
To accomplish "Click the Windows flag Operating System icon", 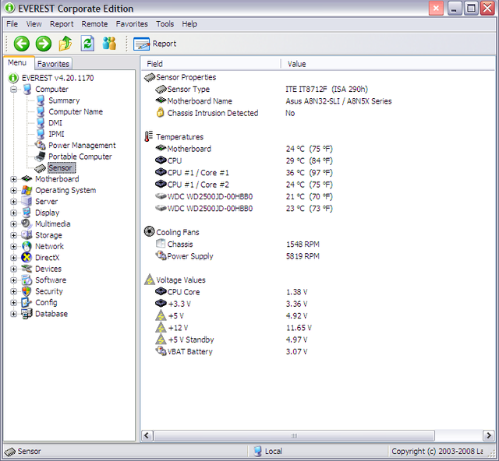I will pyautogui.click(x=27, y=190).
